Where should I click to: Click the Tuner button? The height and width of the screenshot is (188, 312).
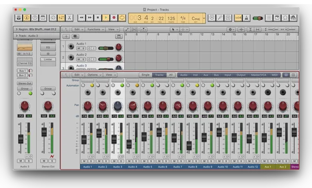tap(220, 18)
